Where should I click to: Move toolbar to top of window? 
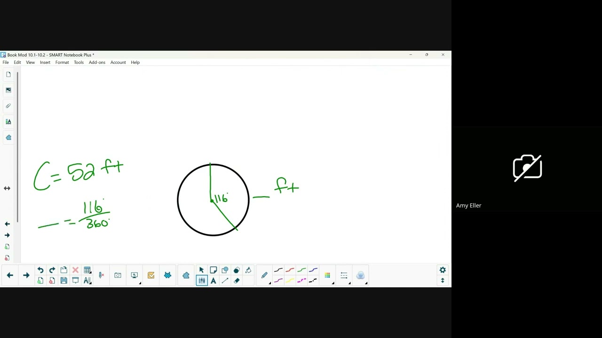click(443, 281)
